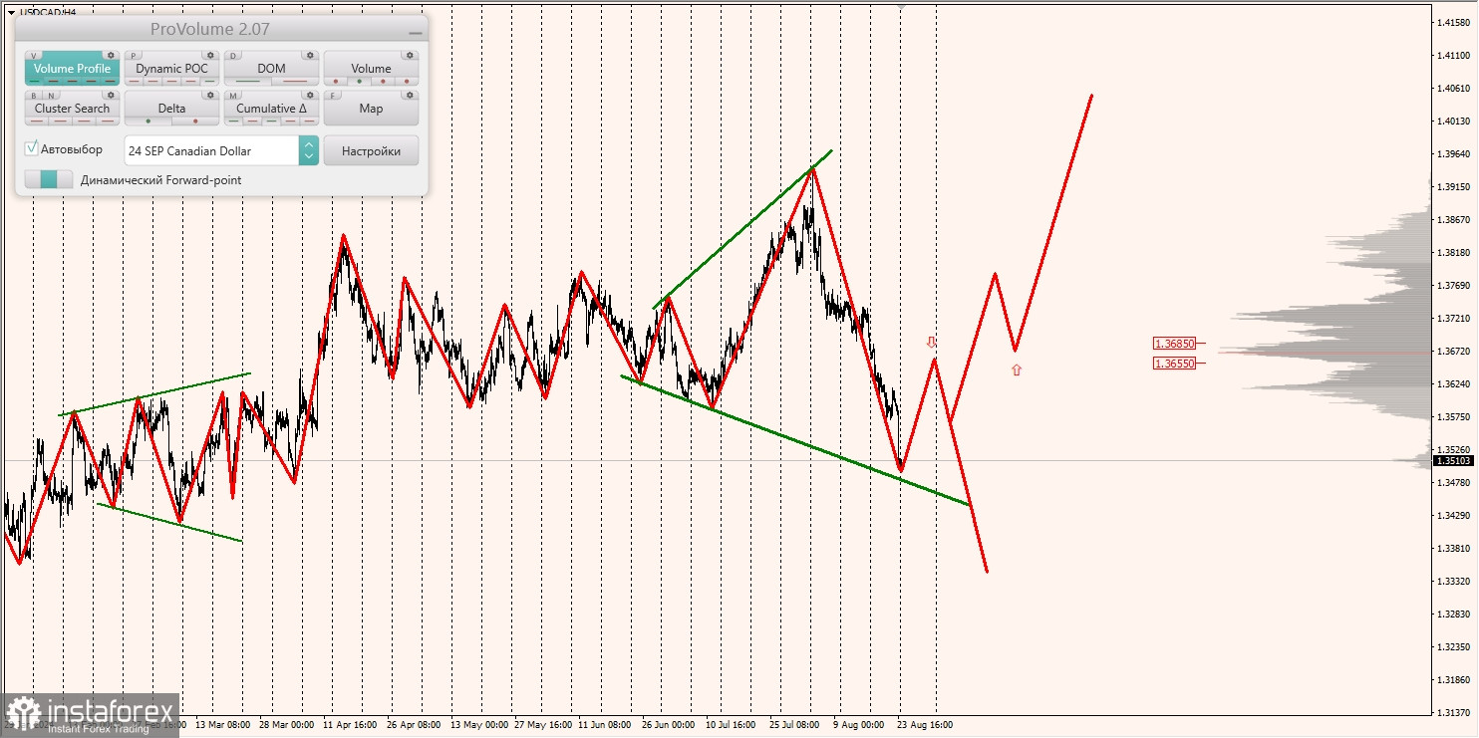Open Volume Profile gear settings
The image size is (1479, 738).
click(x=111, y=56)
